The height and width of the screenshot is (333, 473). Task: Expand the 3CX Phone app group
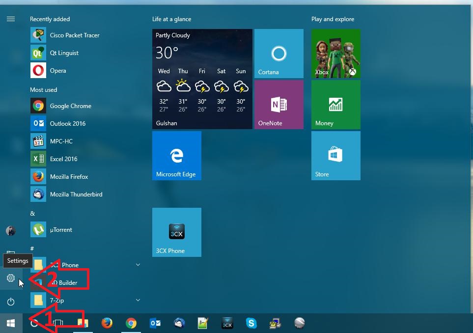[138, 265]
